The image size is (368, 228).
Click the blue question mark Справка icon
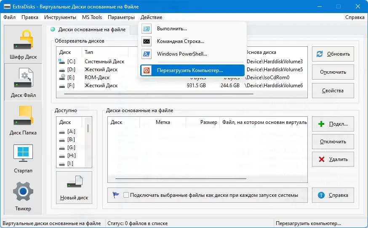321,195
